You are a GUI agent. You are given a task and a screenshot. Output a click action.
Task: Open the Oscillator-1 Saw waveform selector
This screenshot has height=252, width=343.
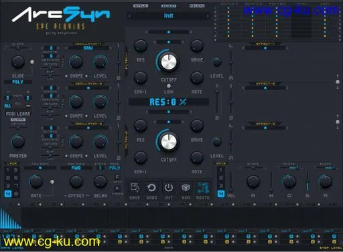click(88, 48)
